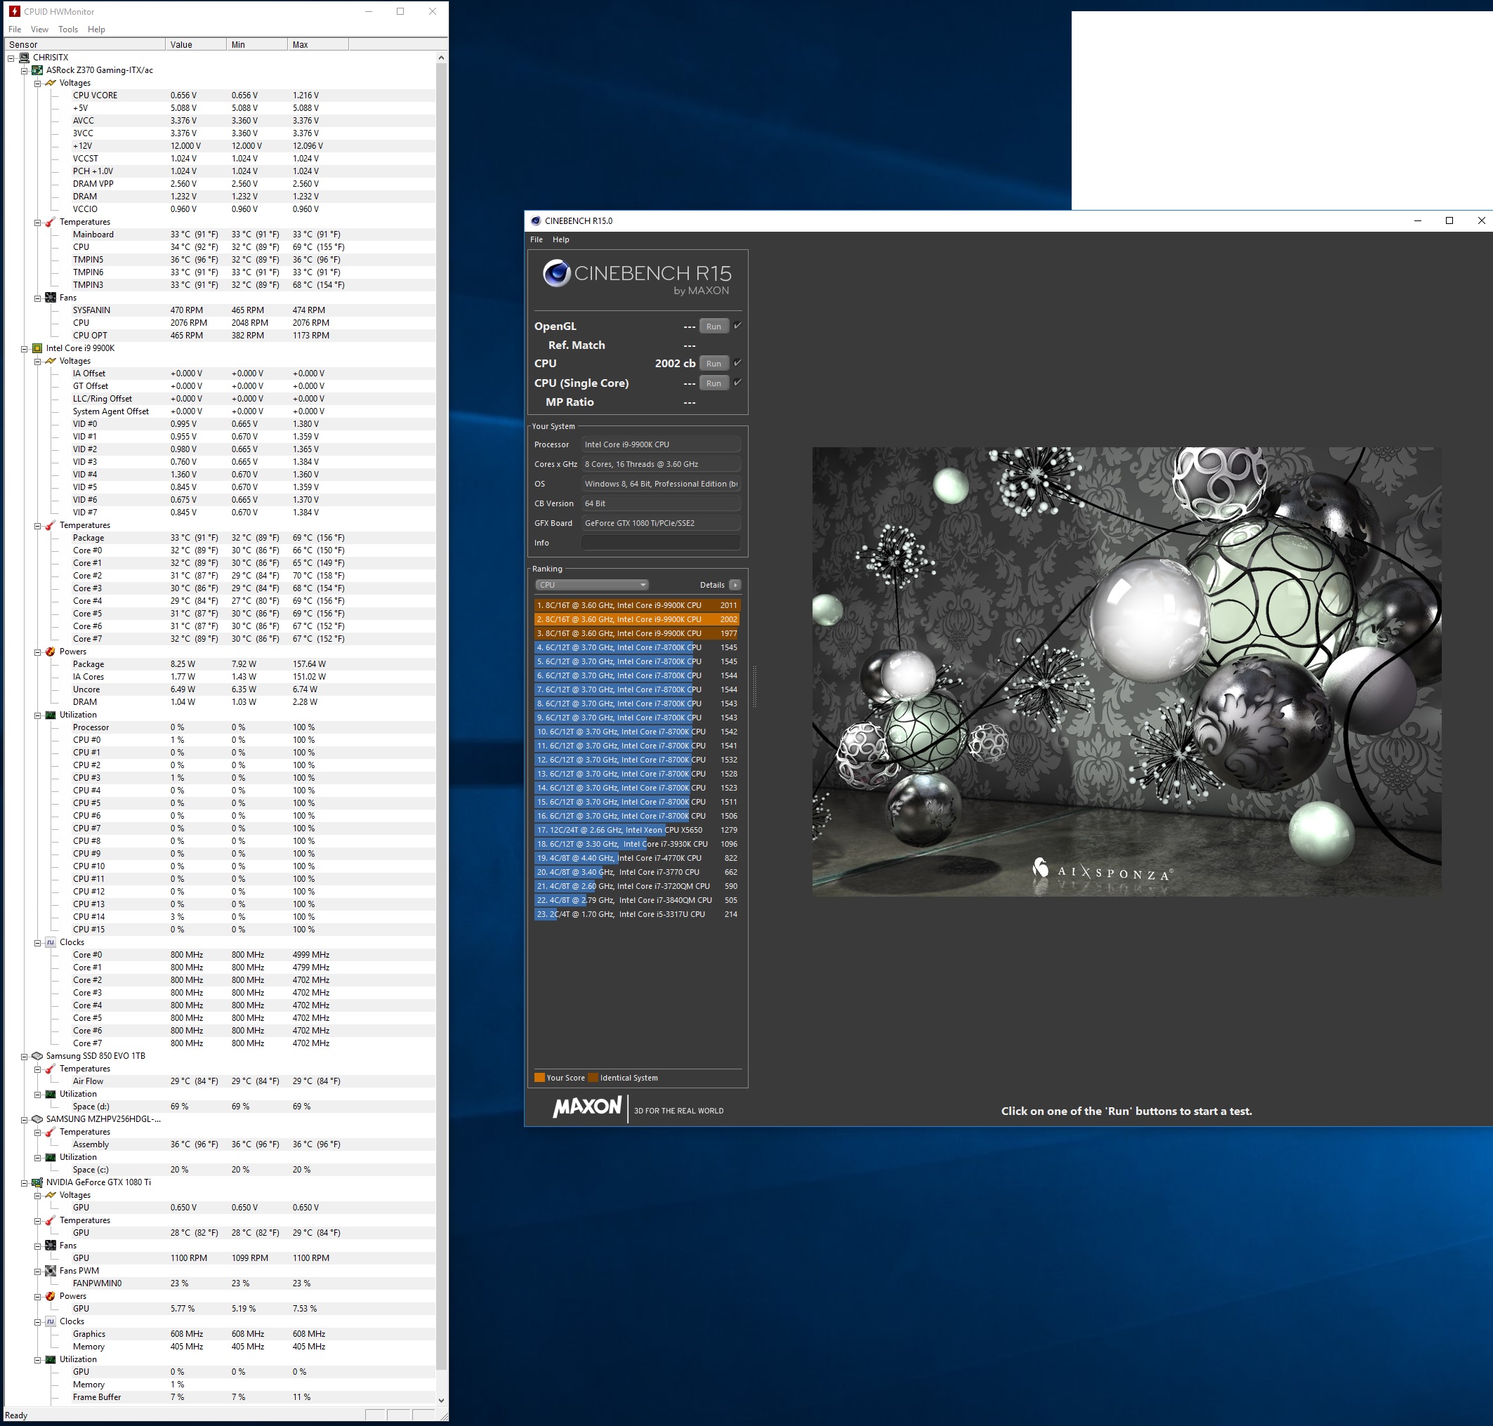This screenshot has height=1426, width=1493.
Task: Toggle the CPU (Single Core) test checkbox
Action: [x=737, y=383]
